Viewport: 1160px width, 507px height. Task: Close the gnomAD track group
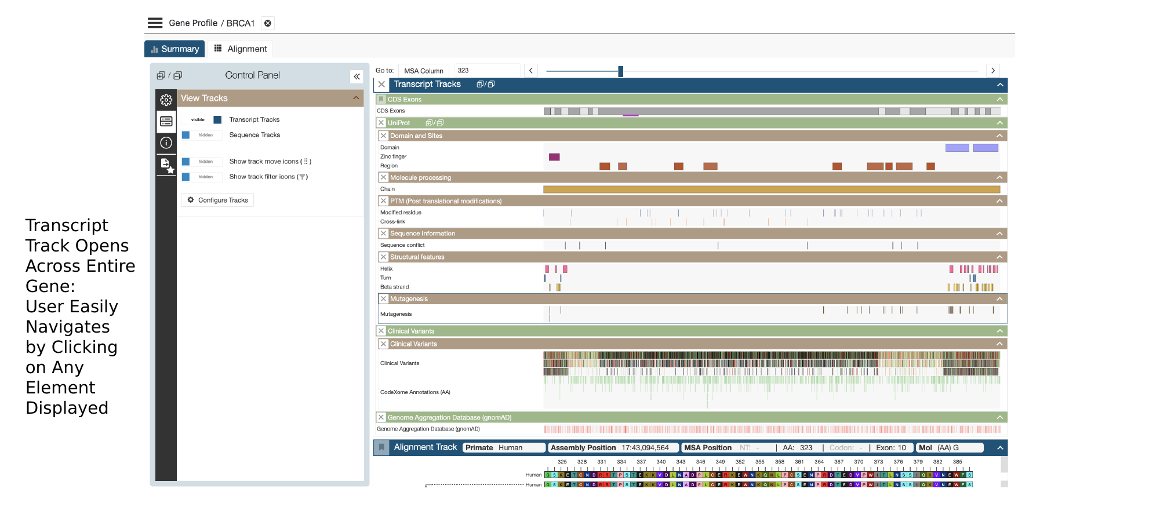tap(381, 417)
